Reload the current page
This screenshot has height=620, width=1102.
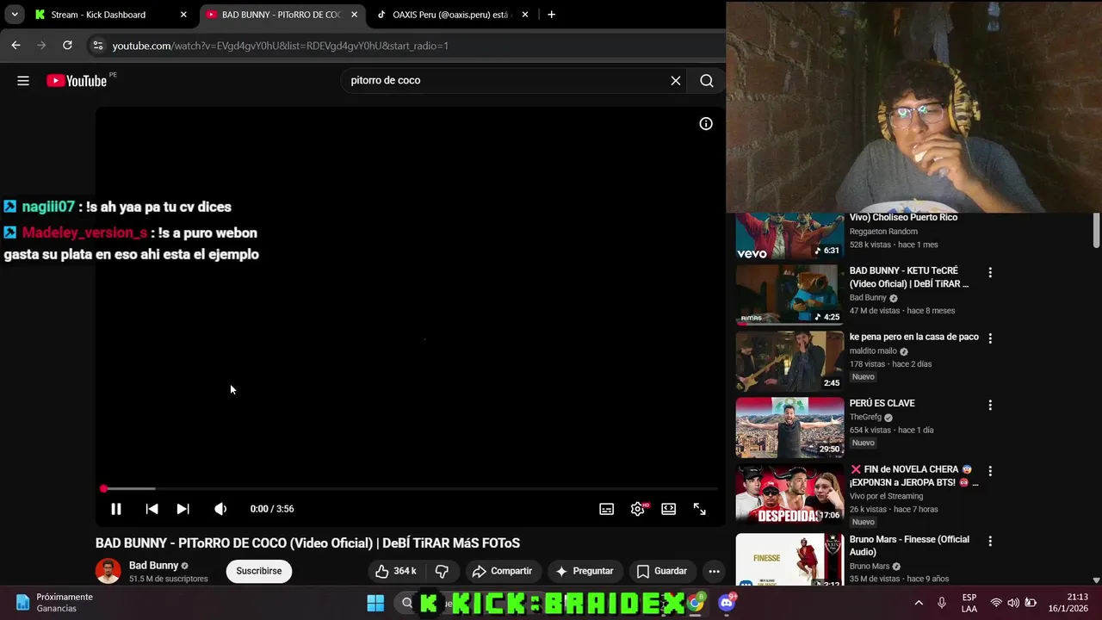click(x=67, y=46)
